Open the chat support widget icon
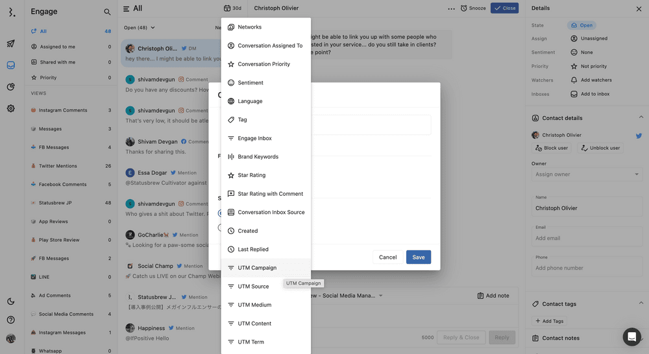 pos(631,336)
